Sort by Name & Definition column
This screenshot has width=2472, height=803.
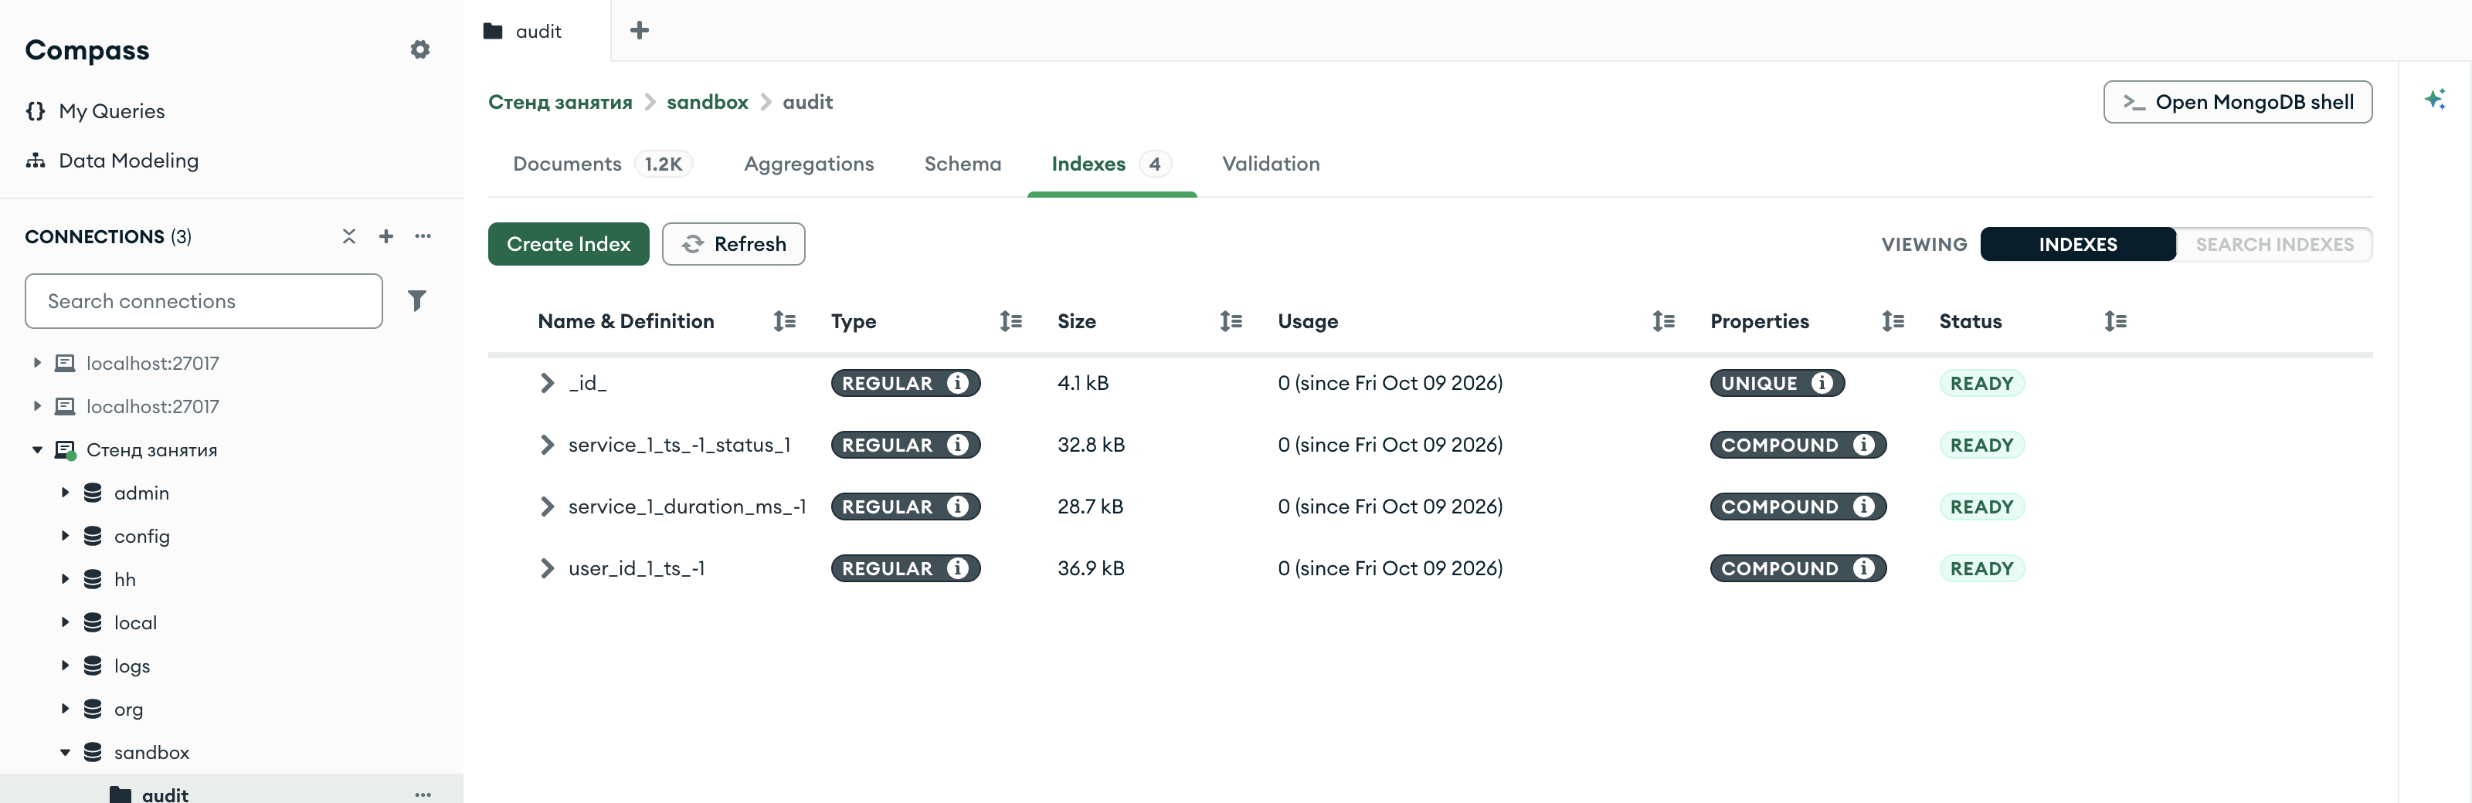click(x=784, y=321)
